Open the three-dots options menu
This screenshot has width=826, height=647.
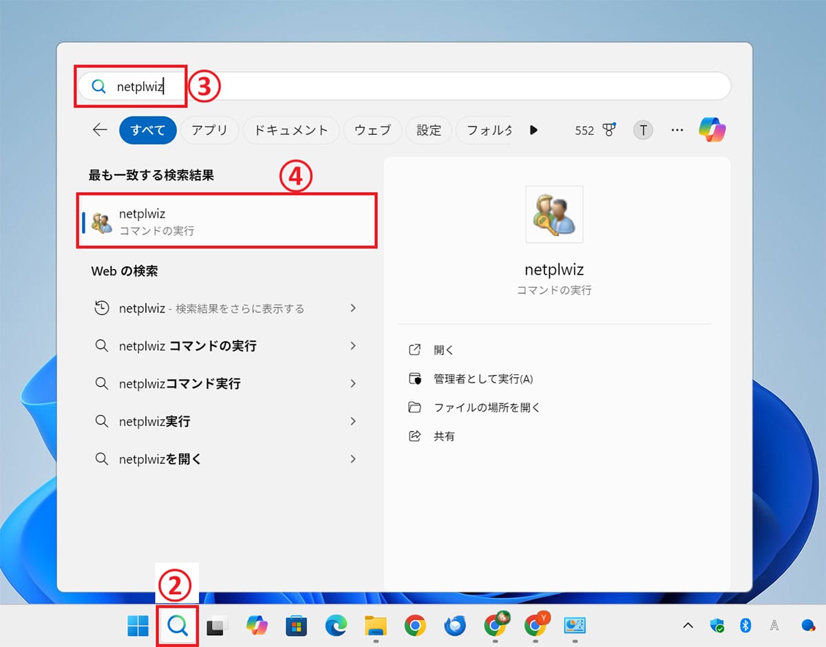coord(677,130)
